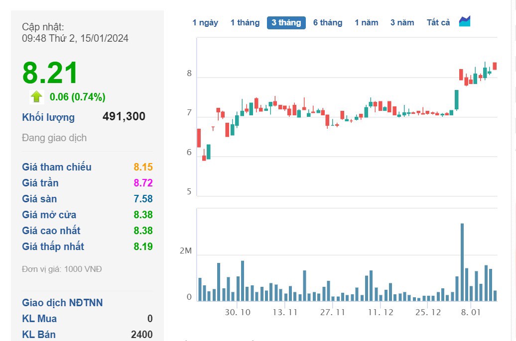Choose the 1 năm time range
Viewport: 516px width, 341px height.
pyautogui.click(x=366, y=22)
